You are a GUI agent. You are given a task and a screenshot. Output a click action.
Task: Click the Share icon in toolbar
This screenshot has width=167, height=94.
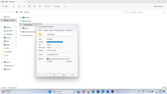(x=34, y=6)
